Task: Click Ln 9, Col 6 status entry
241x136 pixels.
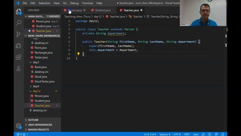Action: 150,134
